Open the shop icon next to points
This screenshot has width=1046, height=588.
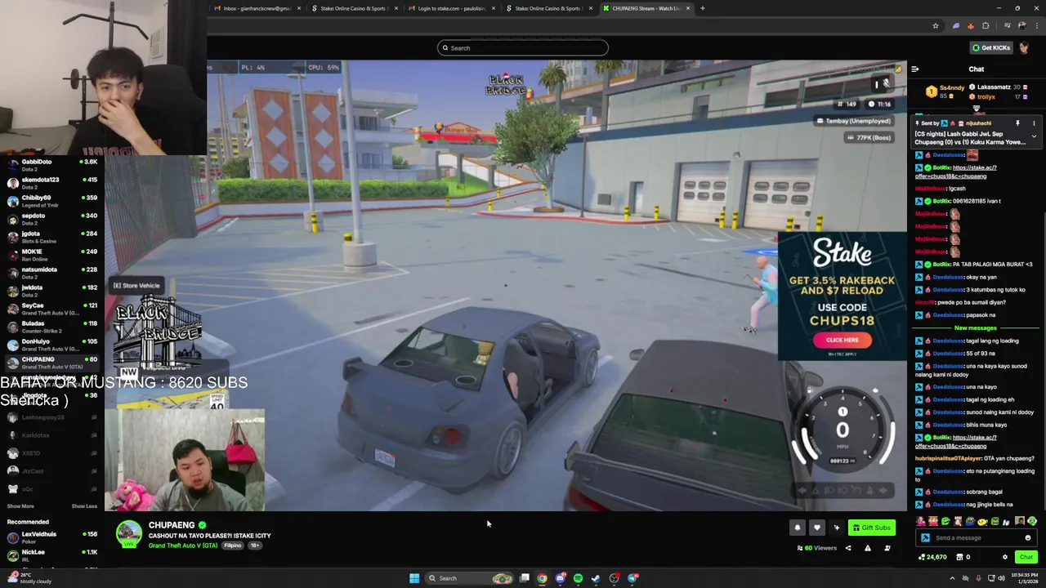click(960, 557)
